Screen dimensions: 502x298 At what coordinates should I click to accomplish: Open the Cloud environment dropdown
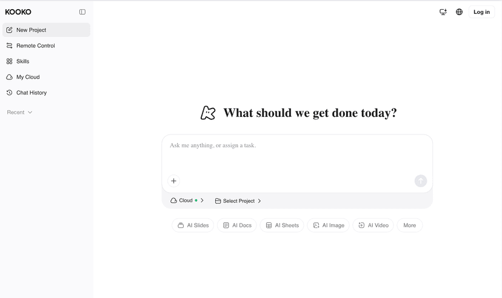(187, 200)
